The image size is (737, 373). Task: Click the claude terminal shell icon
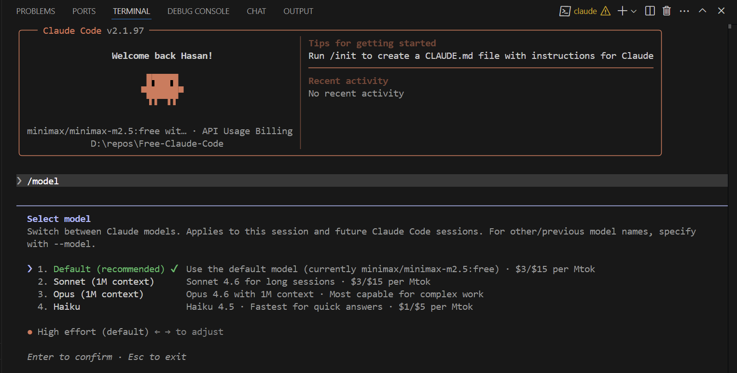[x=565, y=11]
